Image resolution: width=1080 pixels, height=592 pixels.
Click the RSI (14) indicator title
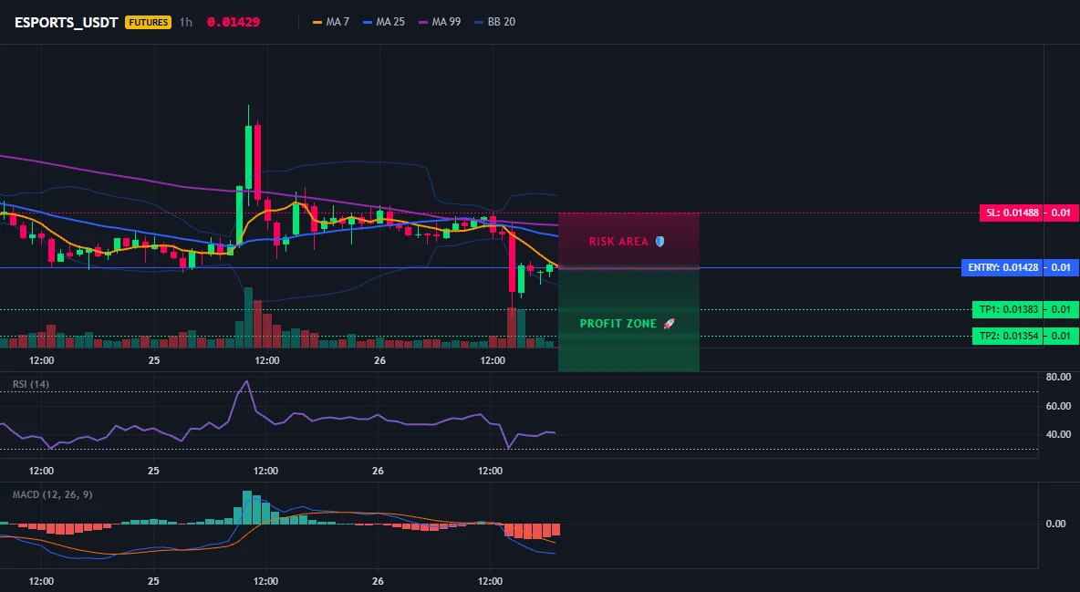point(31,384)
